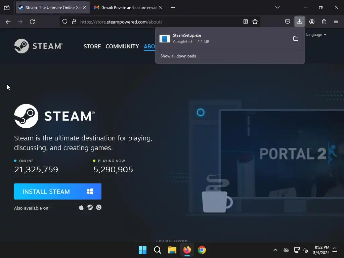Click the muted volume tray icon
344x258 pixels.
tap(305, 250)
